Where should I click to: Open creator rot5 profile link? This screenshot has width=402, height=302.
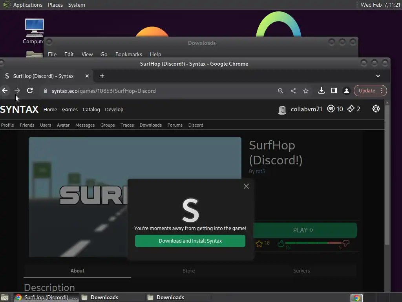(260, 171)
